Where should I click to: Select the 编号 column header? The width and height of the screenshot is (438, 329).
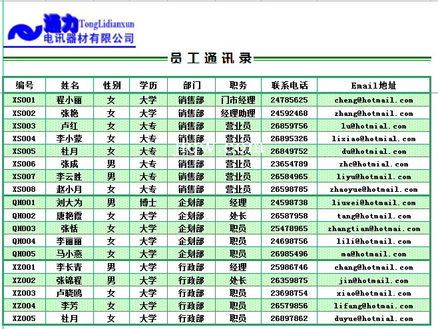(x=25, y=85)
